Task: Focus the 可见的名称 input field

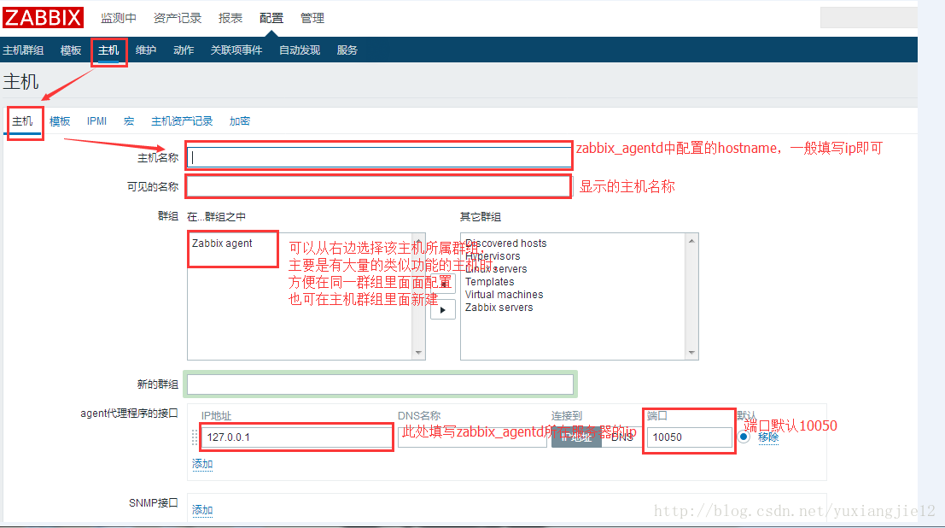Action: [x=379, y=186]
